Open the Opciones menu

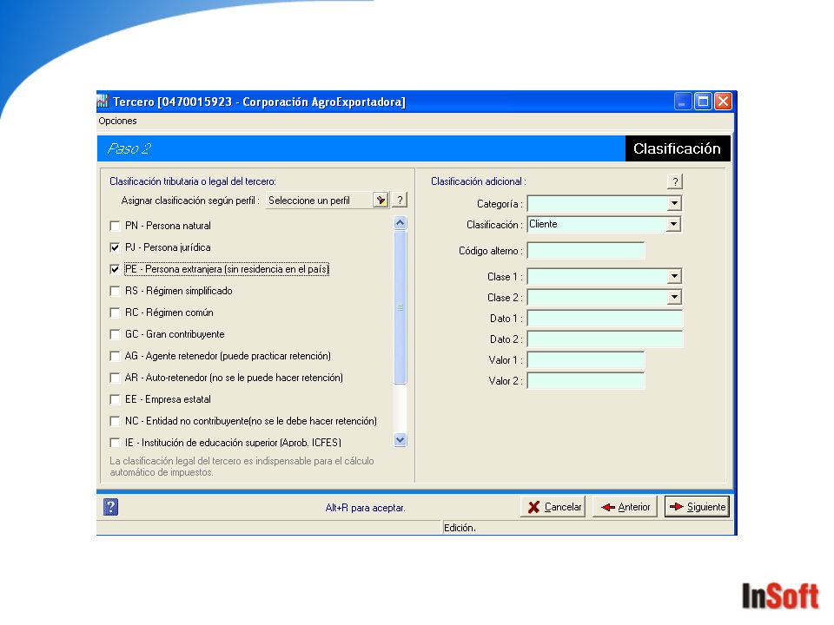tap(117, 121)
